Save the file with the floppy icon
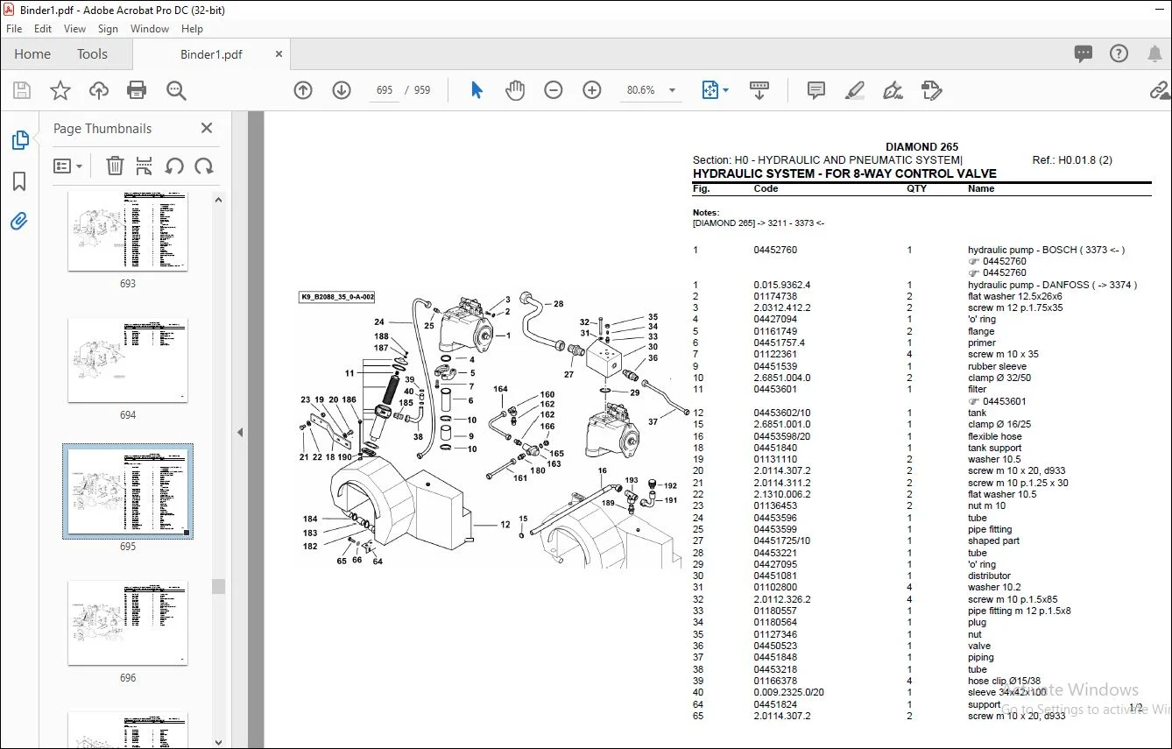Viewport: 1172px width, 749px height. pos(22,90)
